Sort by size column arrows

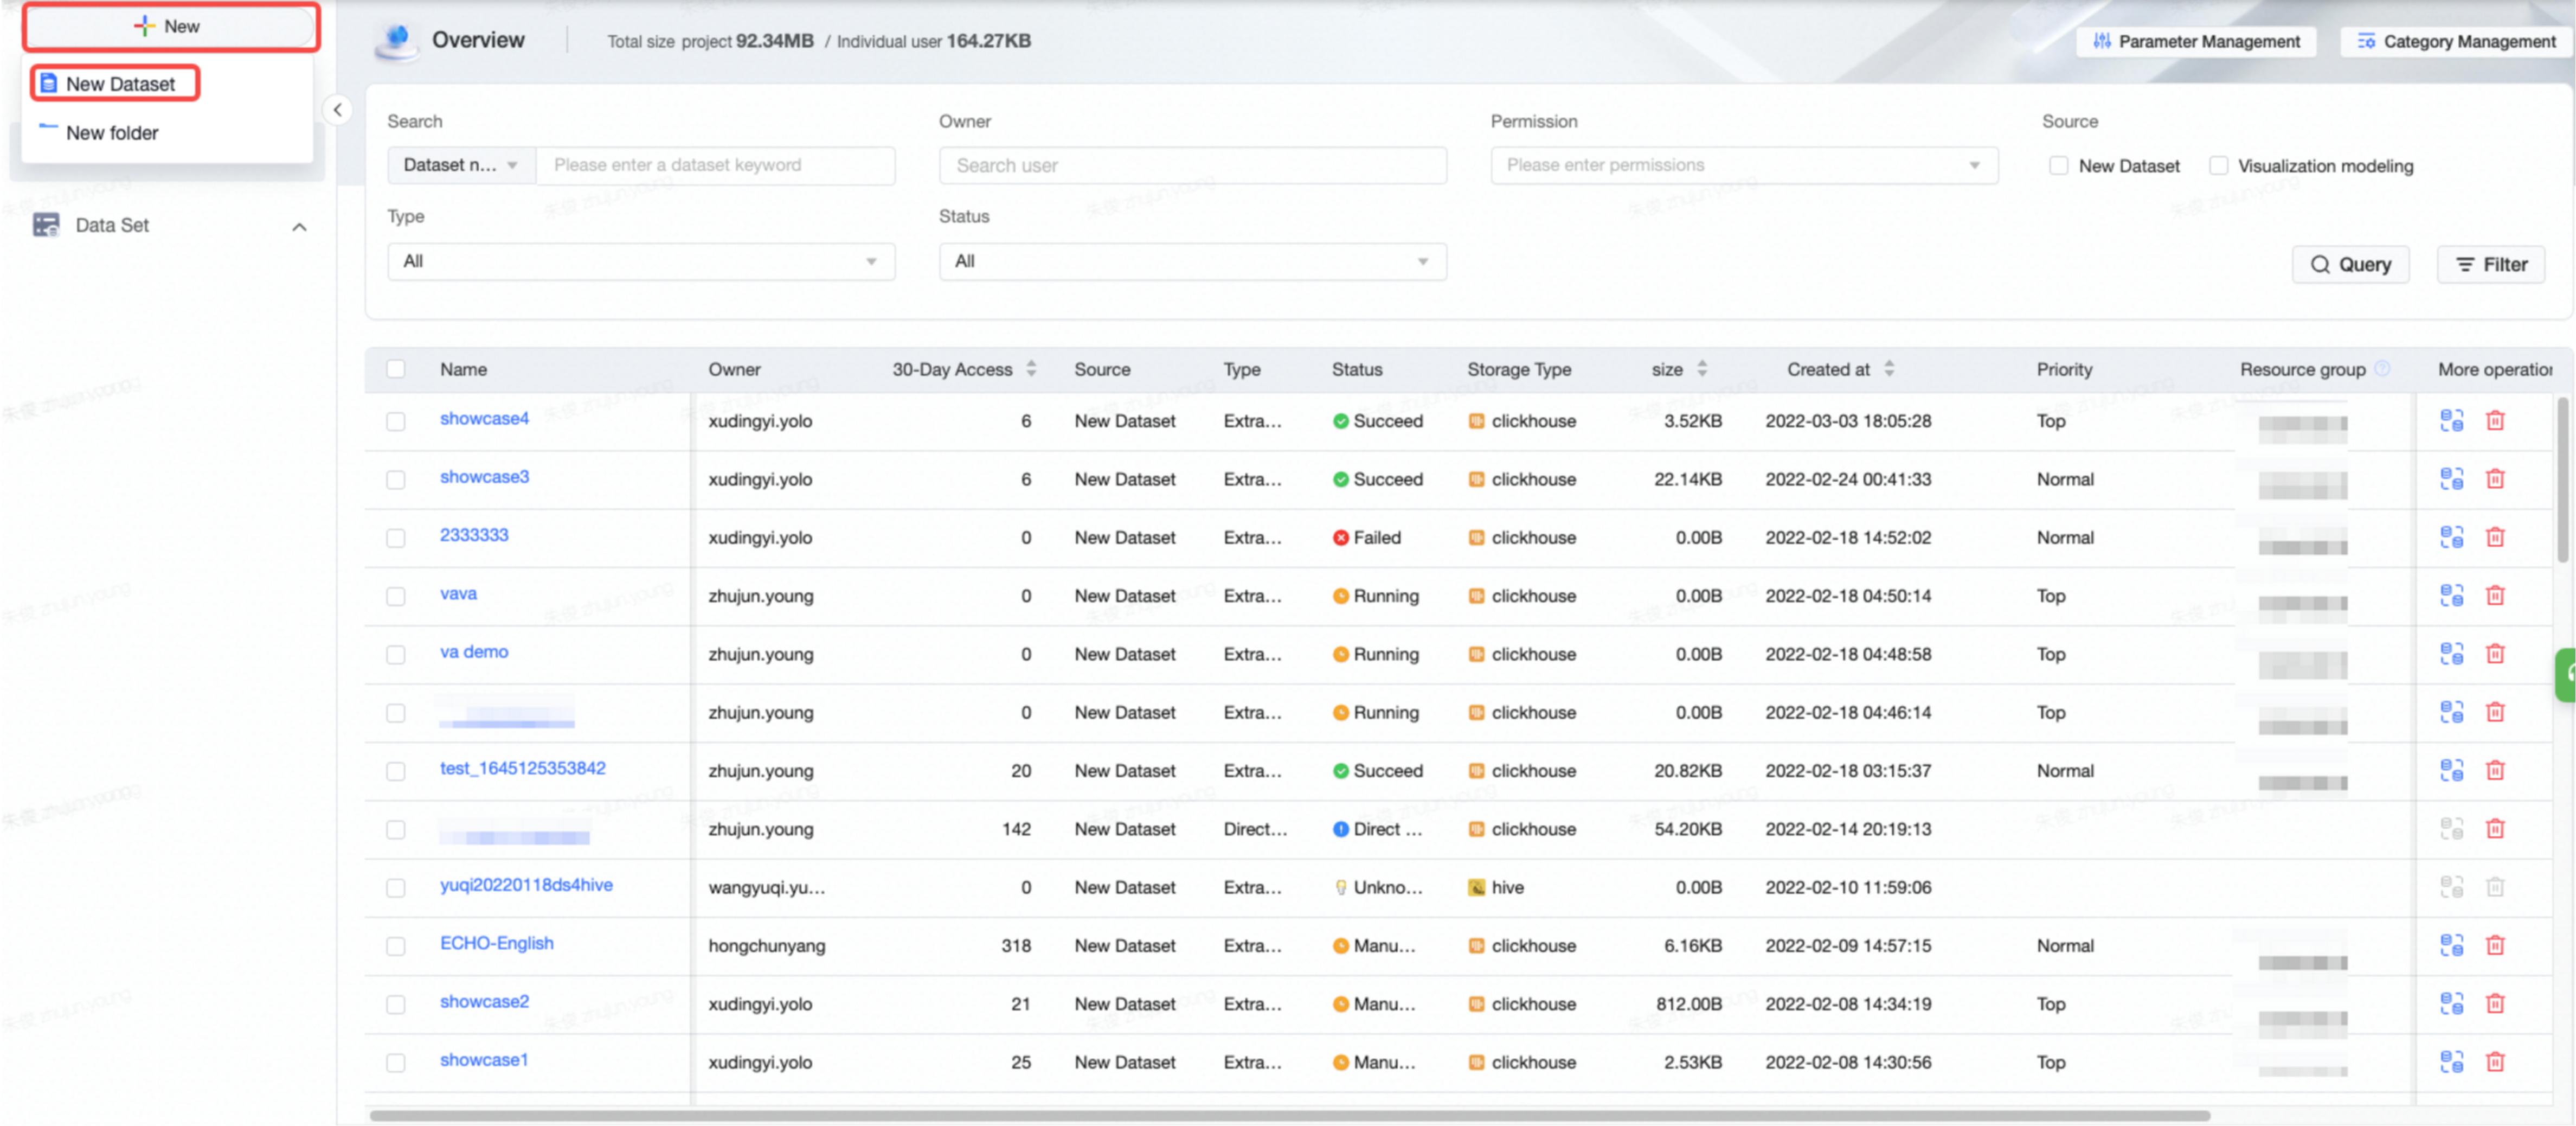1702,369
